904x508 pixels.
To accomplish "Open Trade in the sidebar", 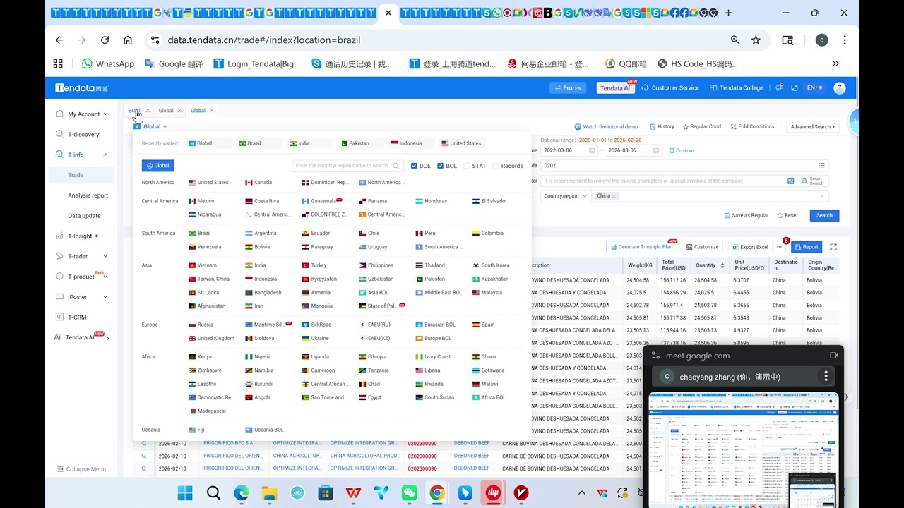I will point(76,175).
